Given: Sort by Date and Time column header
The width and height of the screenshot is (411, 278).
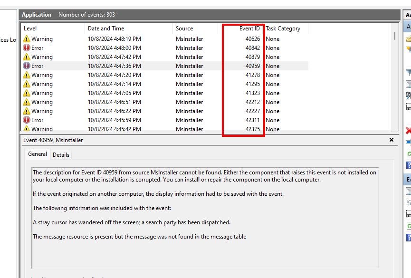Looking at the screenshot, I should 129,29.
